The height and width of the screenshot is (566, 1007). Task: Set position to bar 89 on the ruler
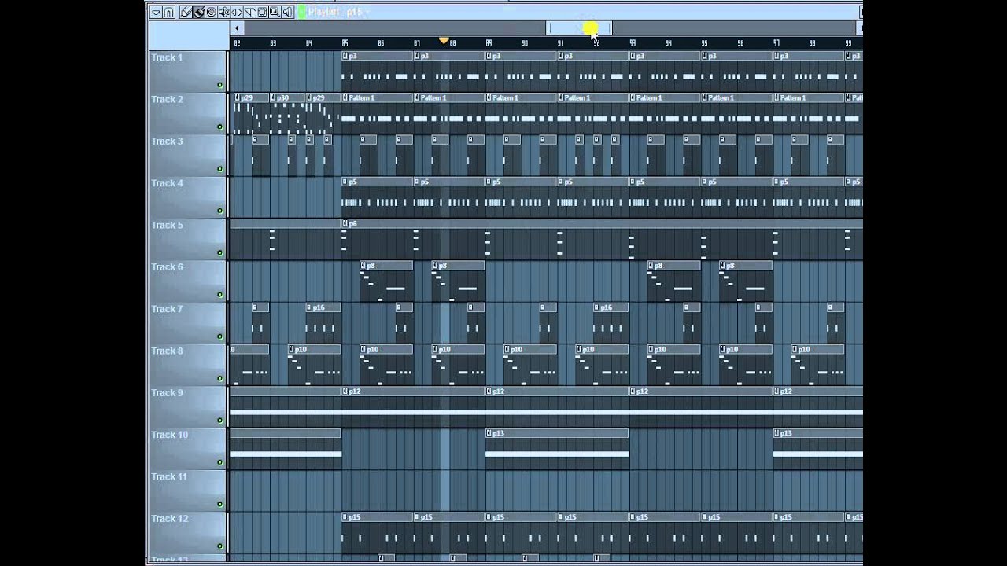point(489,43)
